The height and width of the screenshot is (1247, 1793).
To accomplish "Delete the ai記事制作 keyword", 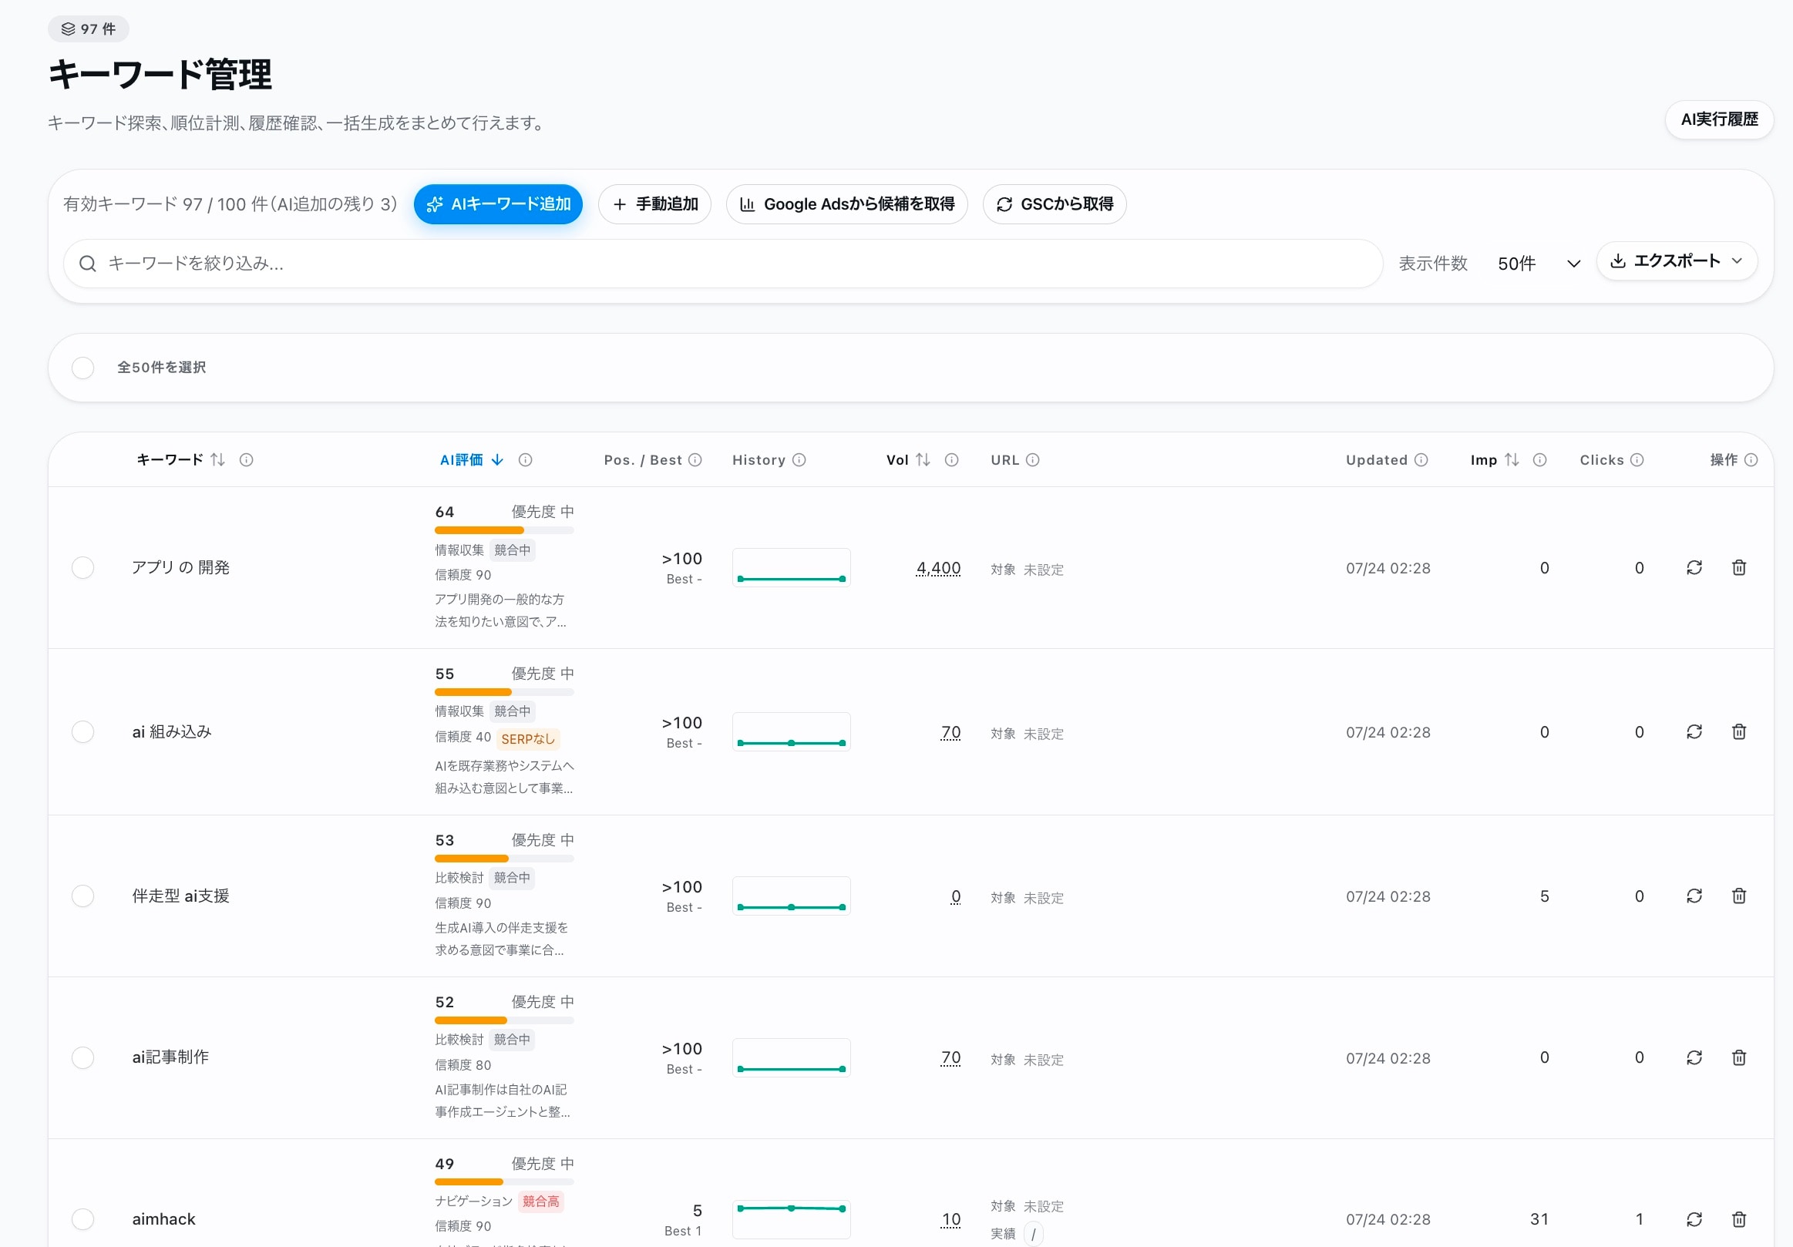I will [1739, 1057].
